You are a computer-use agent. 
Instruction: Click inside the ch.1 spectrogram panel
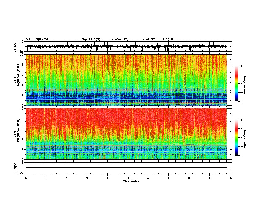(x=126, y=80)
